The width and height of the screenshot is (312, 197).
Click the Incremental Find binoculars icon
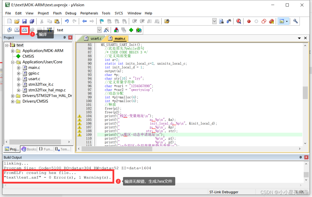click(x=229, y=21)
